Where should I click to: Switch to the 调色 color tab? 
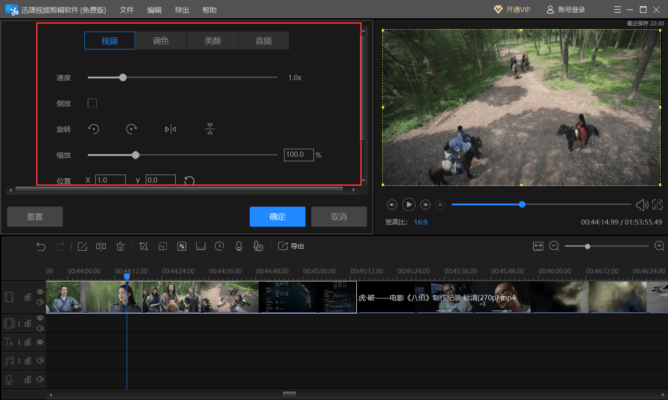pos(161,41)
